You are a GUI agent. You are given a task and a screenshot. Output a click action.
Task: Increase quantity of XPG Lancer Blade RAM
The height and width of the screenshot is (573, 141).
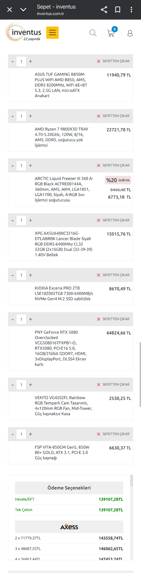pos(30,220)
